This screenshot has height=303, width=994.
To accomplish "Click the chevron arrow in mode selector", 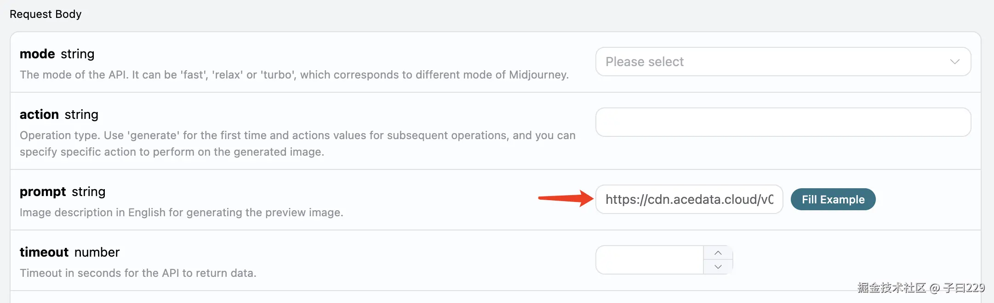I will 954,62.
